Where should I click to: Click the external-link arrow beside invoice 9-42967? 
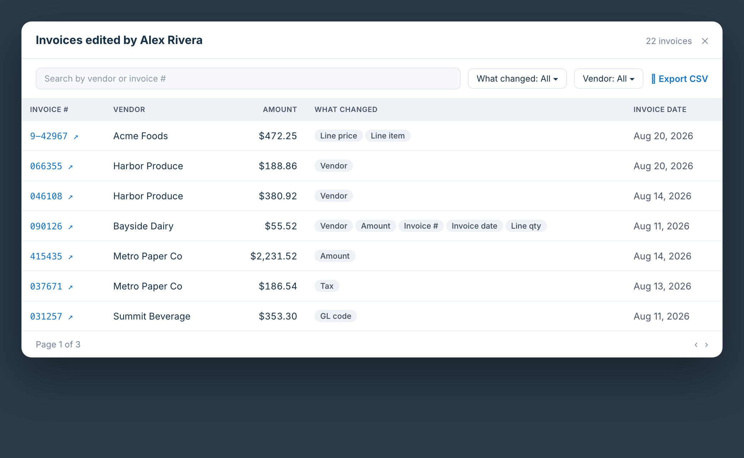point(76,137)
